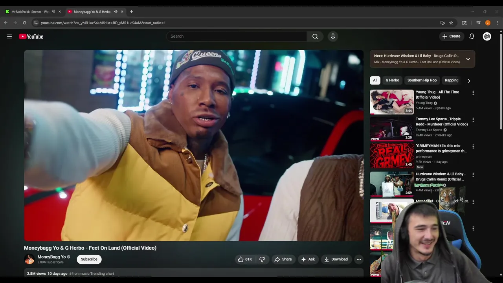
Task: Open the browser media controls icon
Action: (x=478, y=23)
